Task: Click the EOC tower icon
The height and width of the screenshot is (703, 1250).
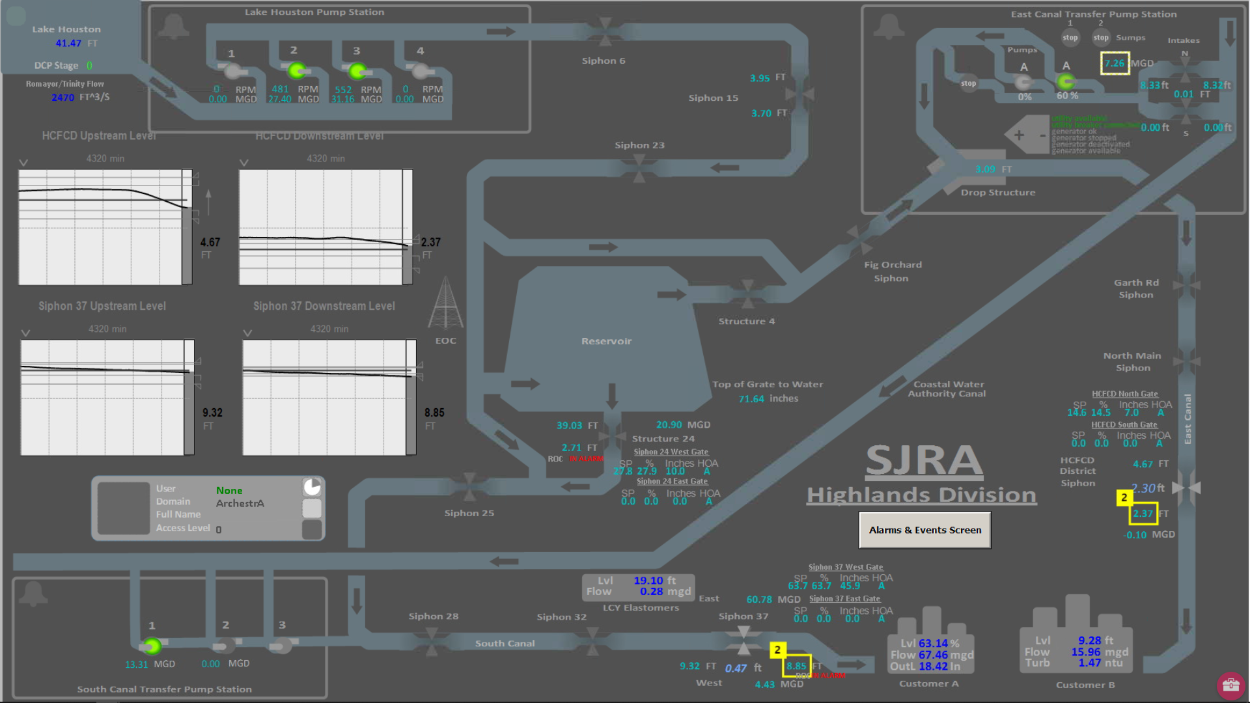Action: coord(445,303)
